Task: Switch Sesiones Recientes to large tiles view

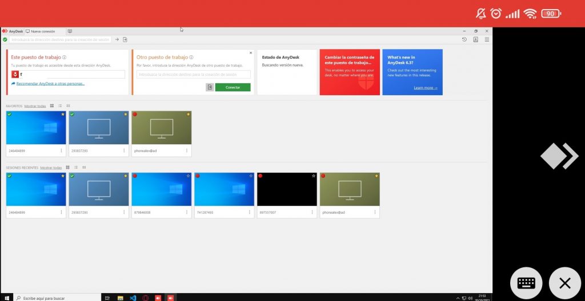Action: pos(67,168)
